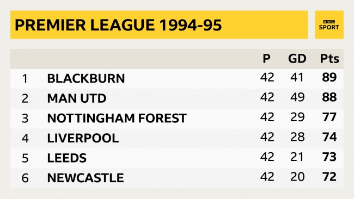This screenshot has height=199, width=354.
Task: Click Man Utd's goal difference 49
Action: pyautogui.click(x=297, y=97)
